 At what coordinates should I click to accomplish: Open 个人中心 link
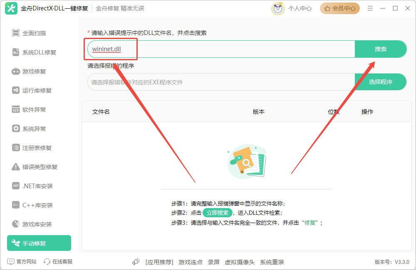point(300,8)
